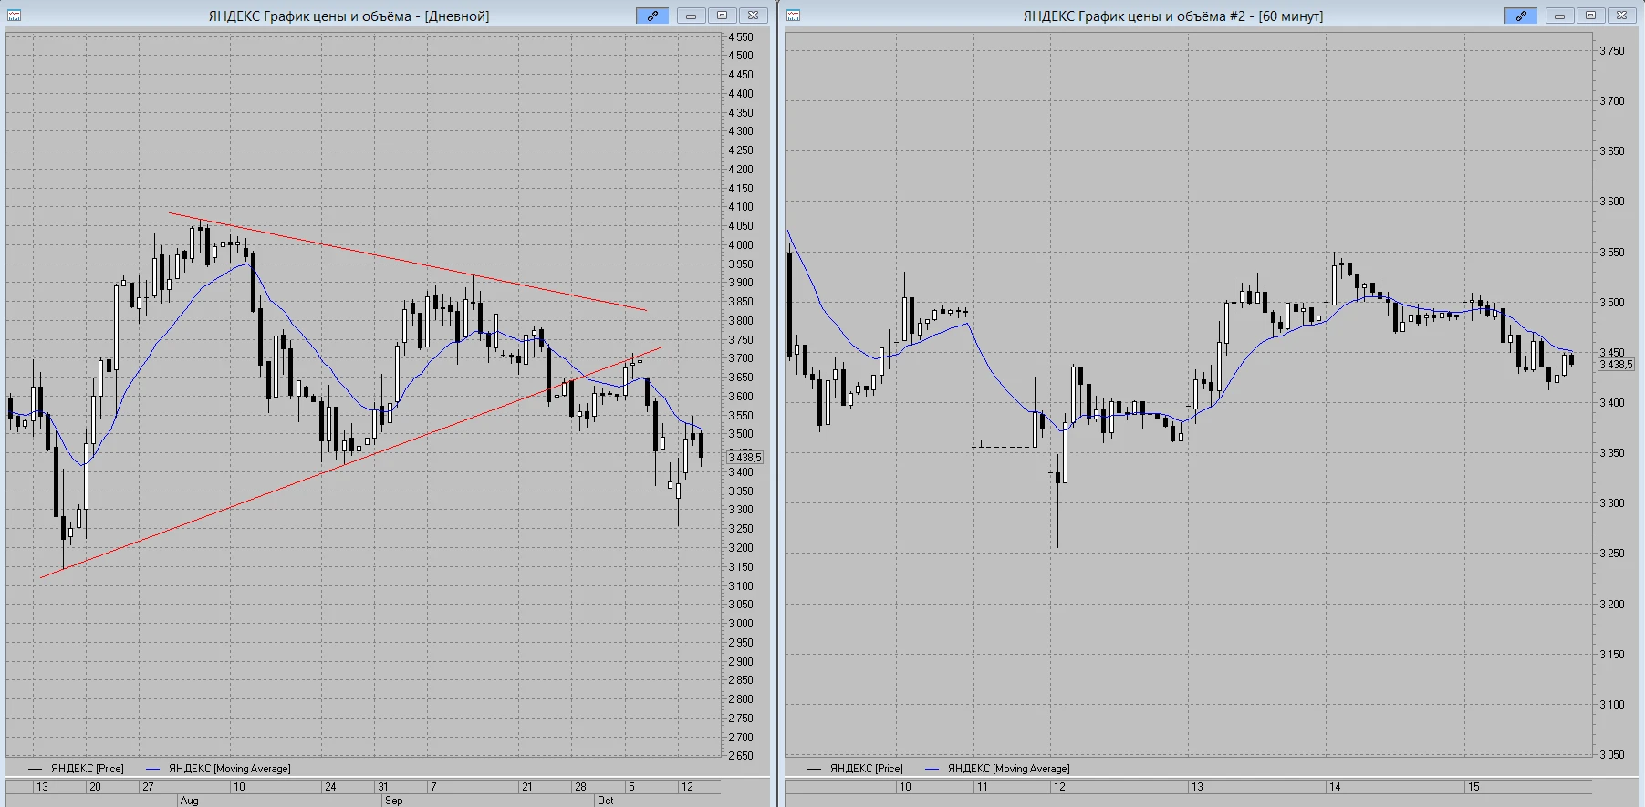Click the 3 438,5 price label on 60-minute chart
1645x807 pixels.
1616,365
